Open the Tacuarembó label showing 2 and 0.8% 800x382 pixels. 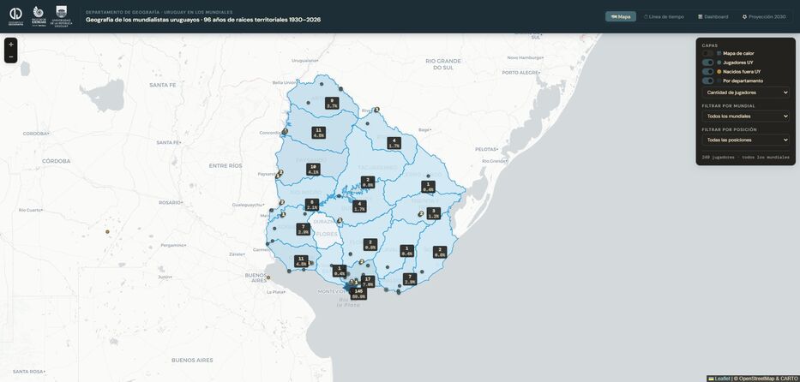(x=368, y=182)
